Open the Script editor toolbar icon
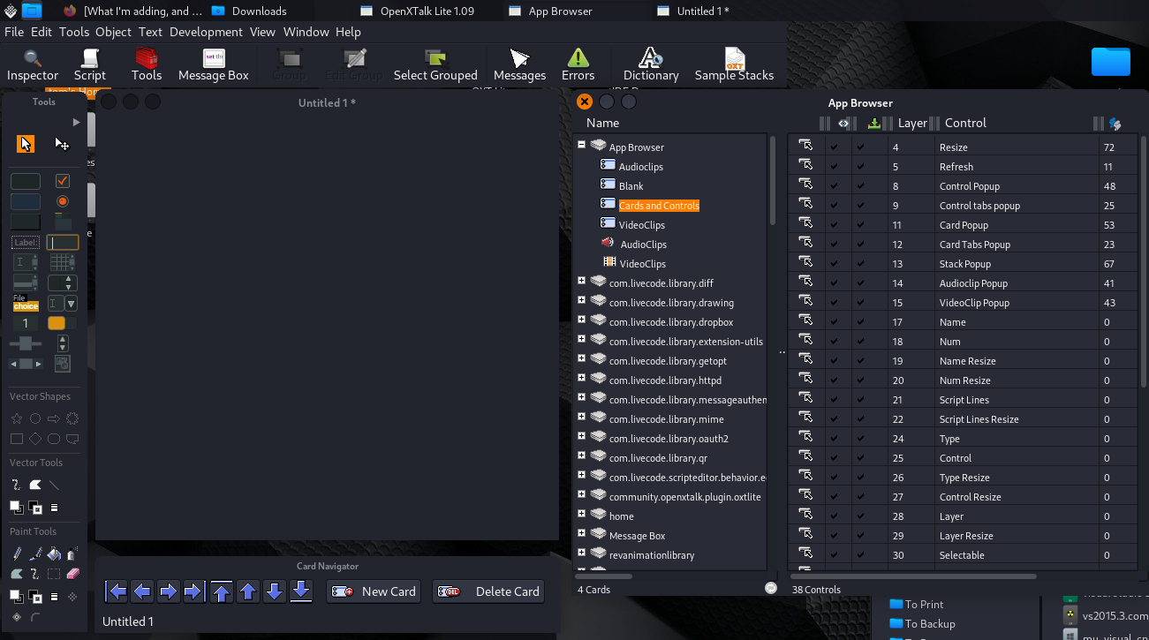The width and height of the screenshot is (1149, 640). (89, 65)
